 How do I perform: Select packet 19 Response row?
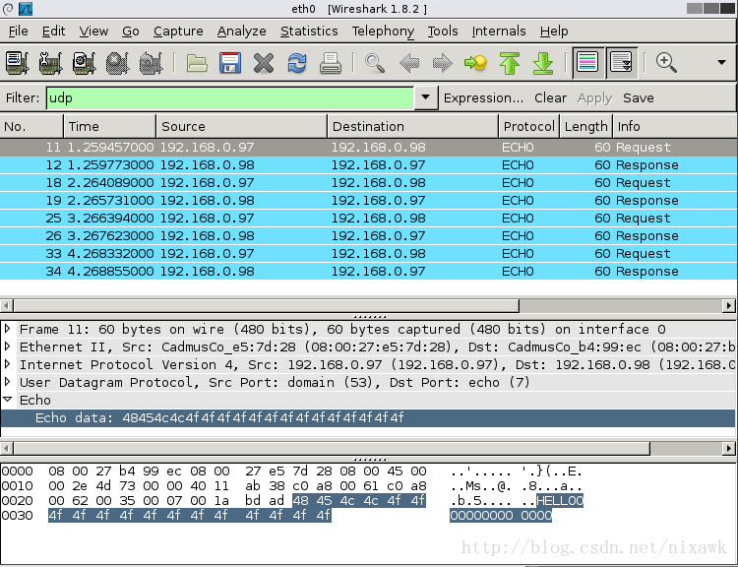tap(369, 200)
